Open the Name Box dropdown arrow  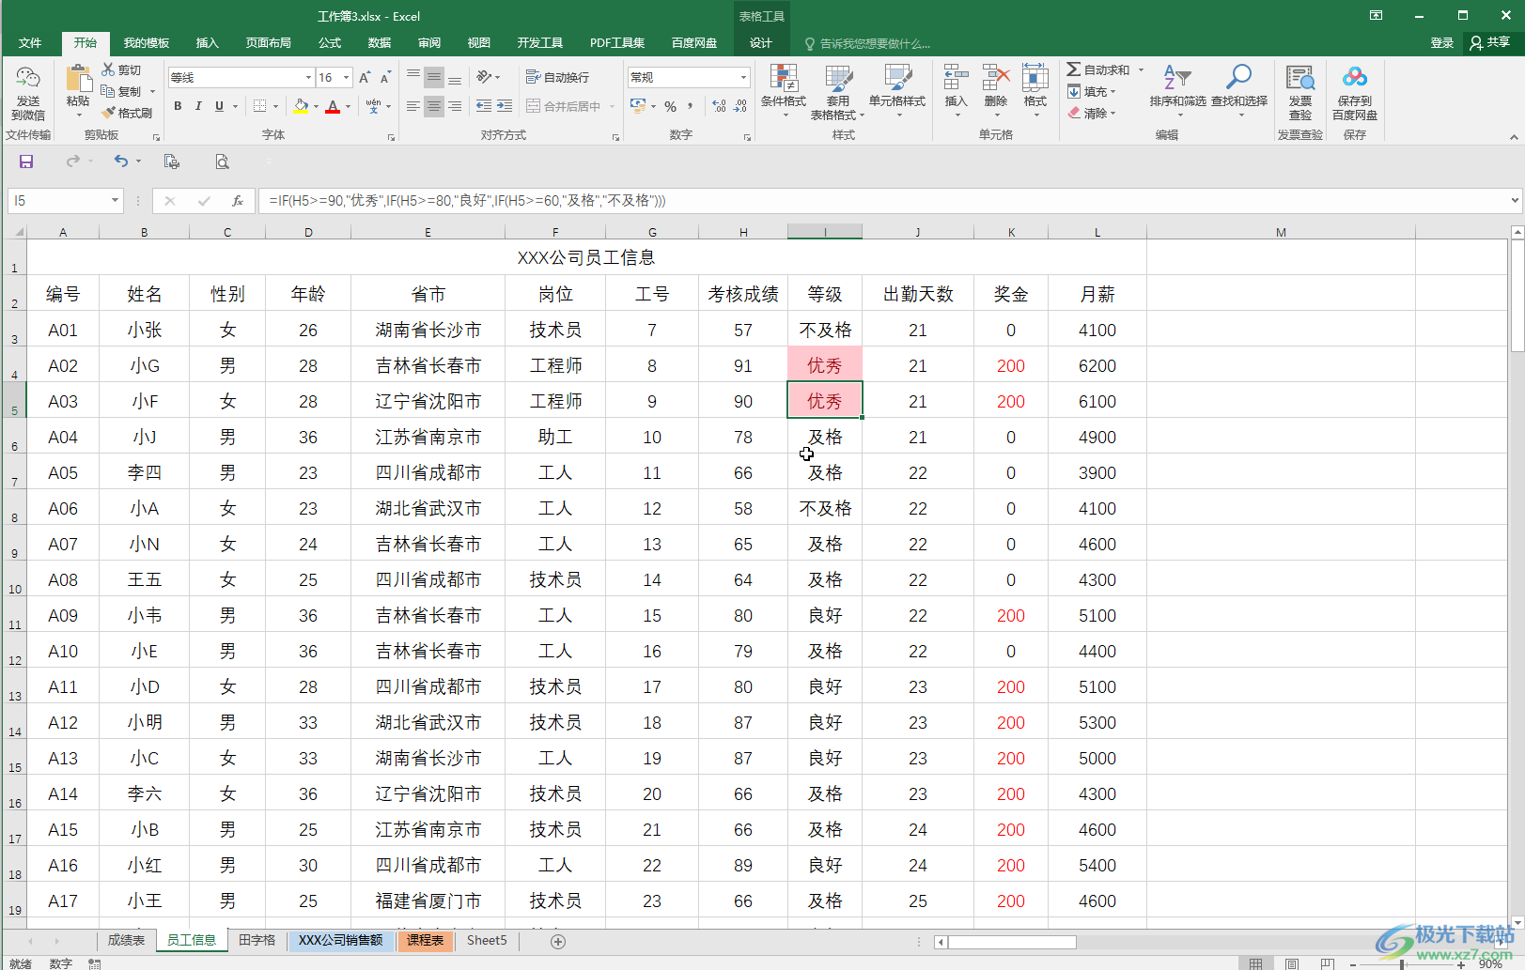coord(115,201)
